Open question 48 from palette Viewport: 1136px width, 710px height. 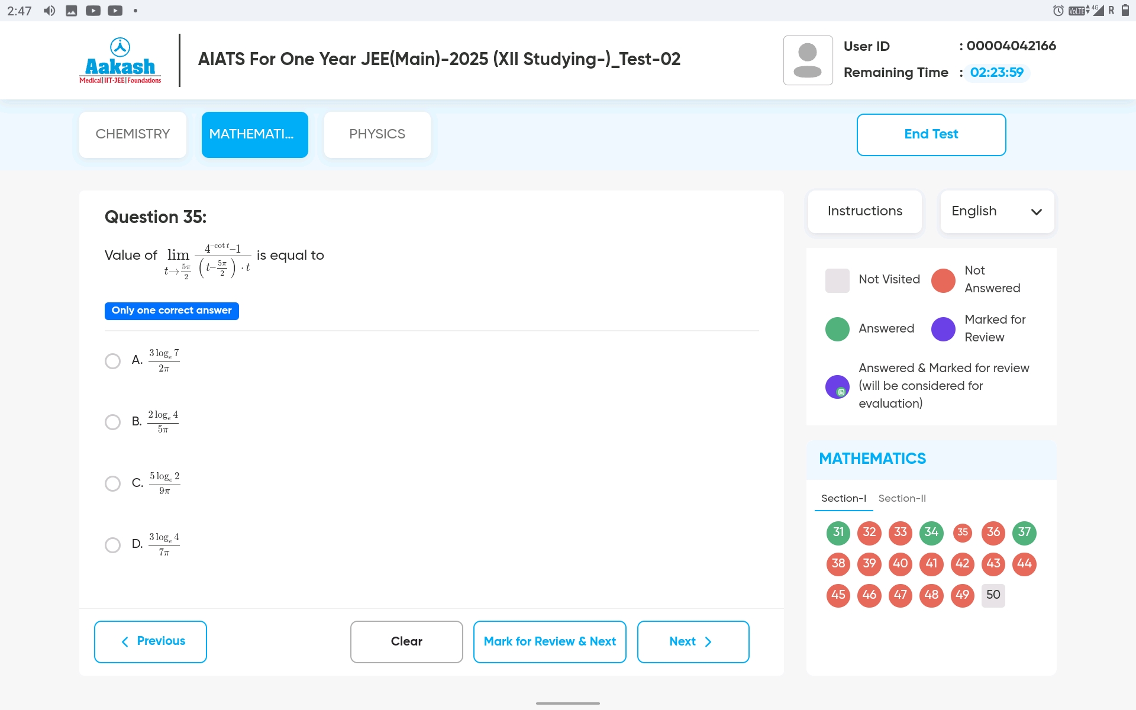click(x=931, y=595)
